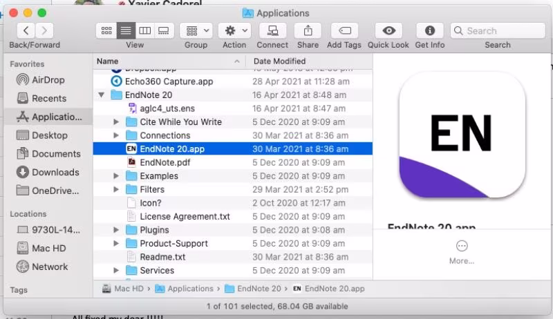Image resolution: width=553 pixels, height=319 pixels.
Task: Click the Product-Support folder name
Action: tap(174, 243)
